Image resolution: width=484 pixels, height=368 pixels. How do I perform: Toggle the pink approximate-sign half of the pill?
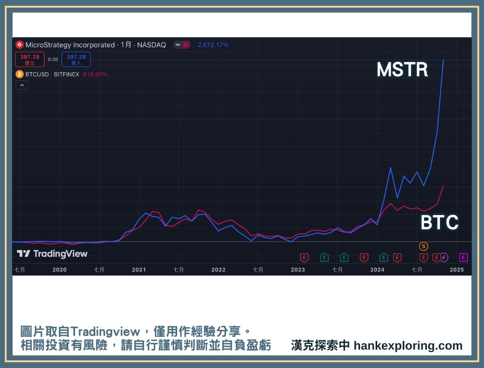pos(186,45)
